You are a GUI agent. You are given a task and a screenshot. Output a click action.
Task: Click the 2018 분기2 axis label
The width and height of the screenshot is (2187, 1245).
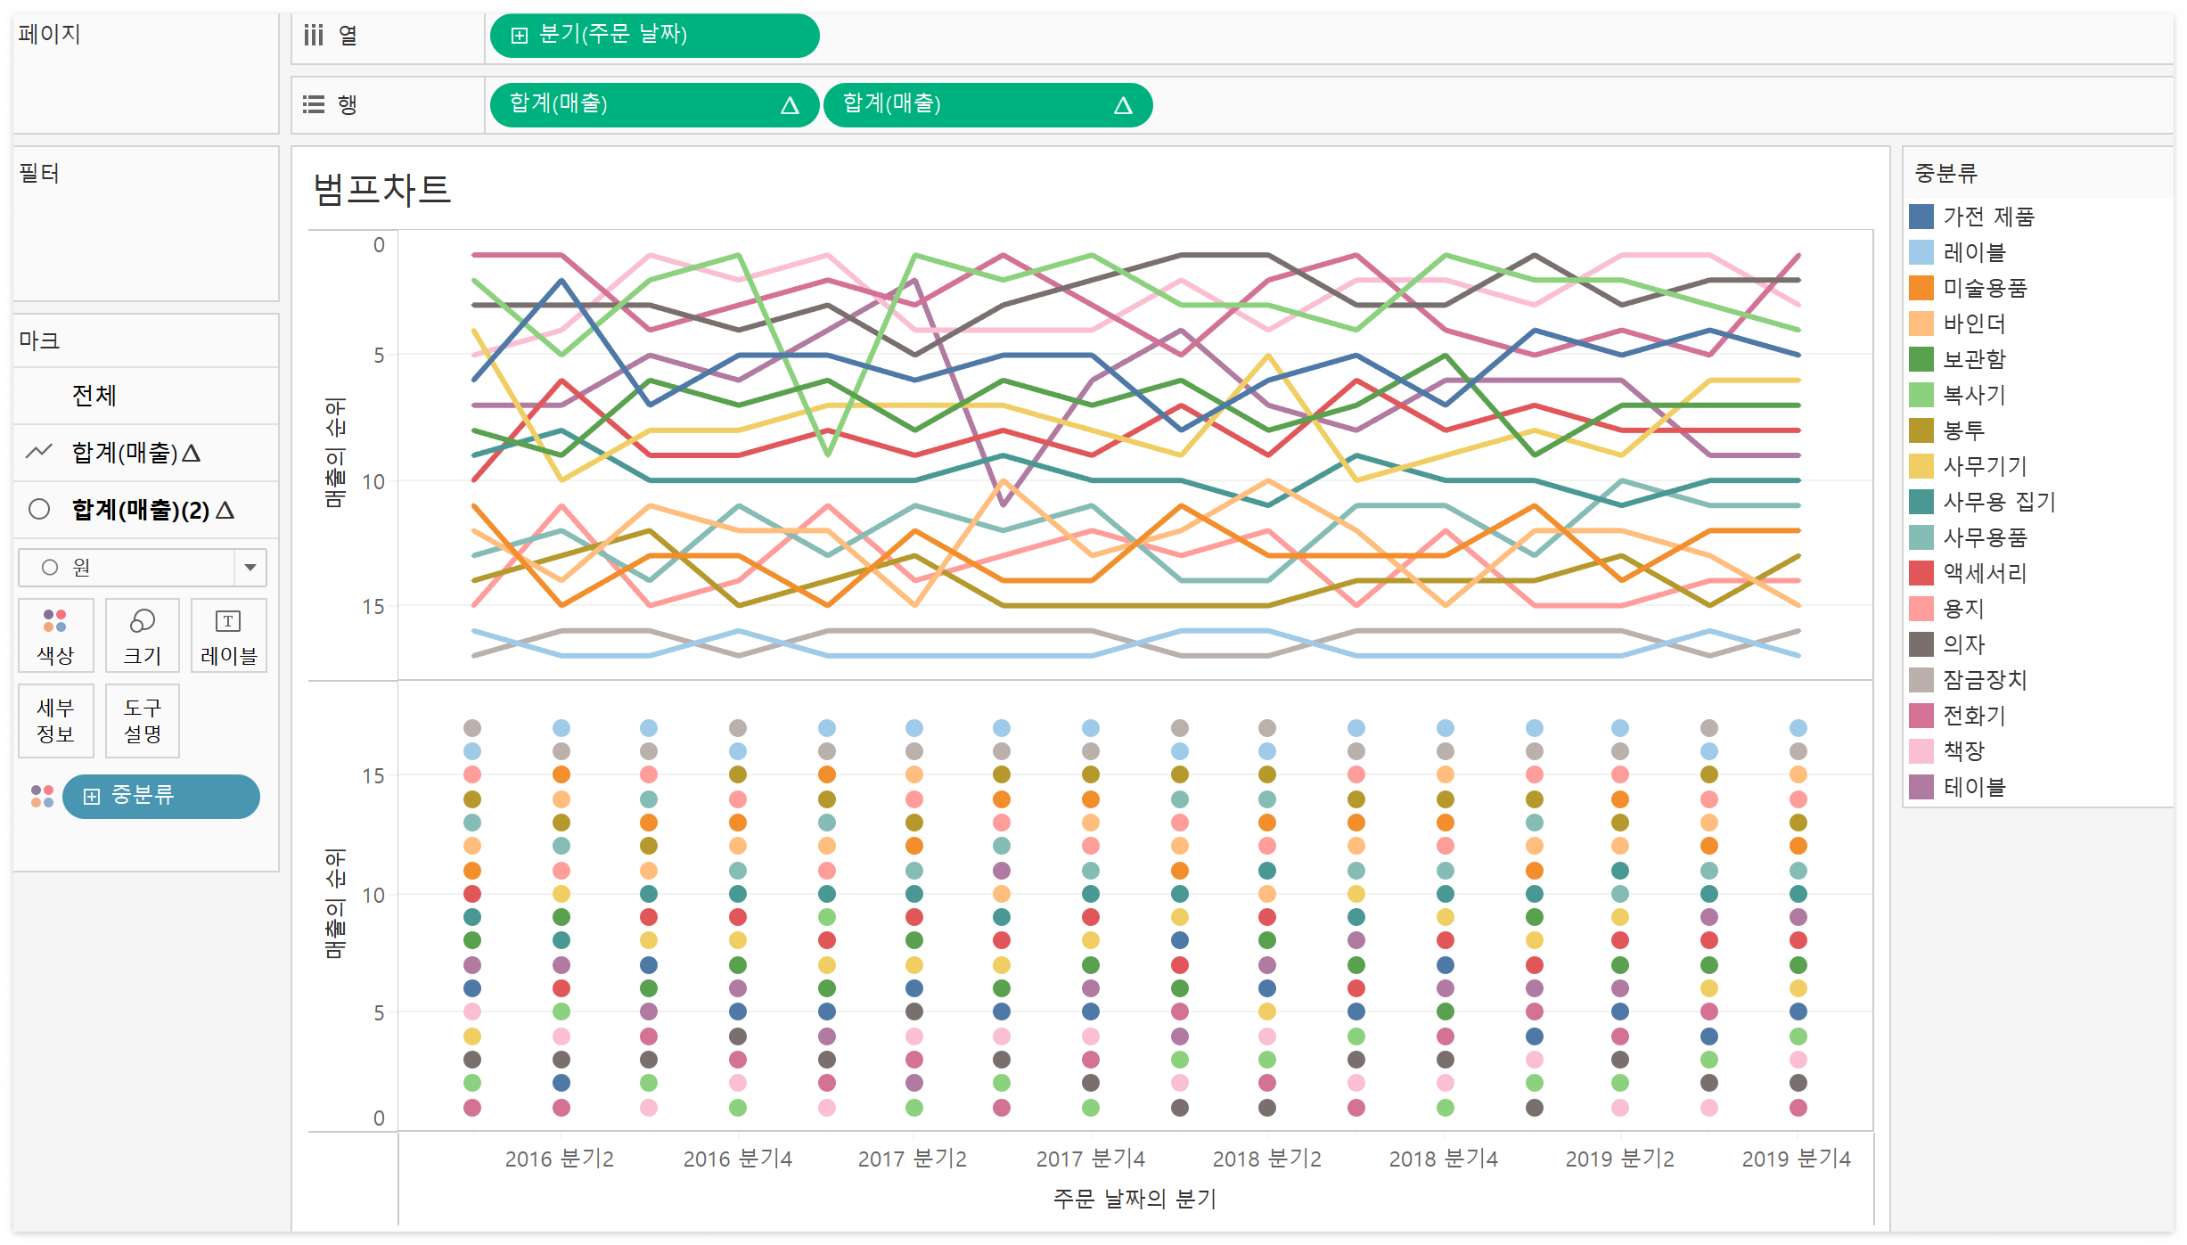1266,1159
